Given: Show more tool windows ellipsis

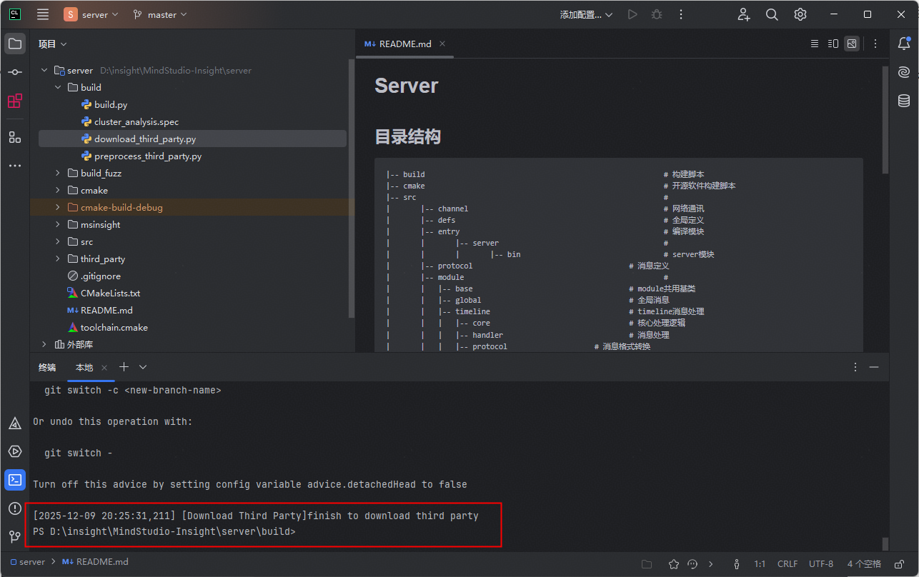Looking at the screenshot, I should point(15,166).
